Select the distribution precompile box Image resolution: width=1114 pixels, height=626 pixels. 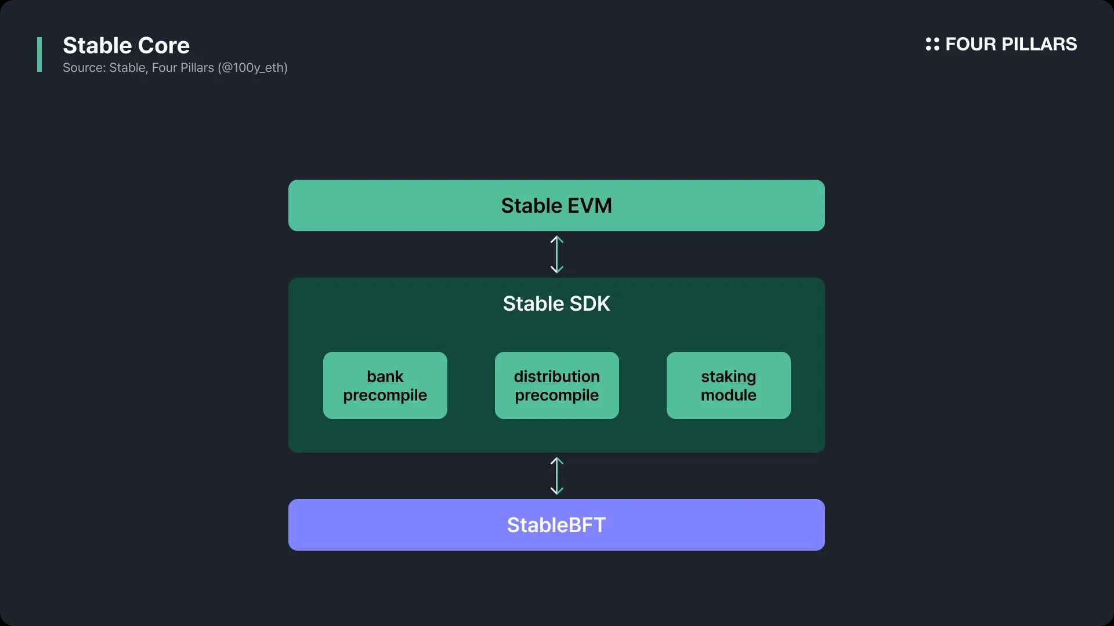click(557, 385)
